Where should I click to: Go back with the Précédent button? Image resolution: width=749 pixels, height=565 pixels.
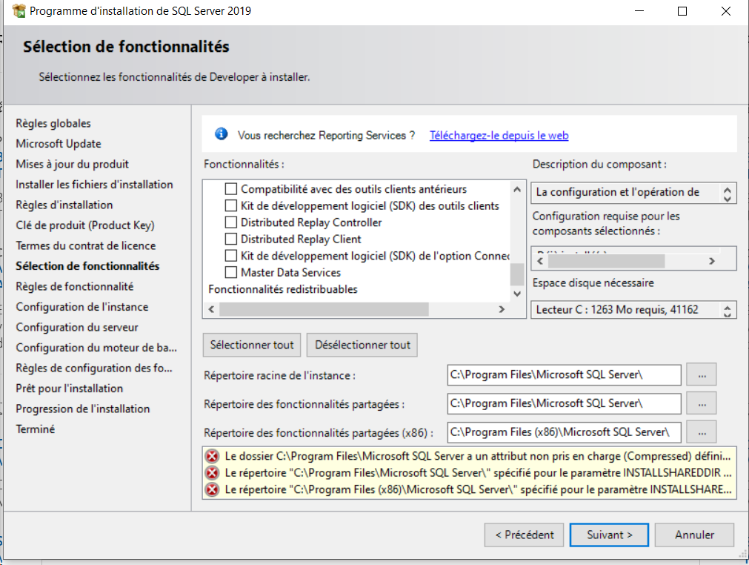[524, 535]
